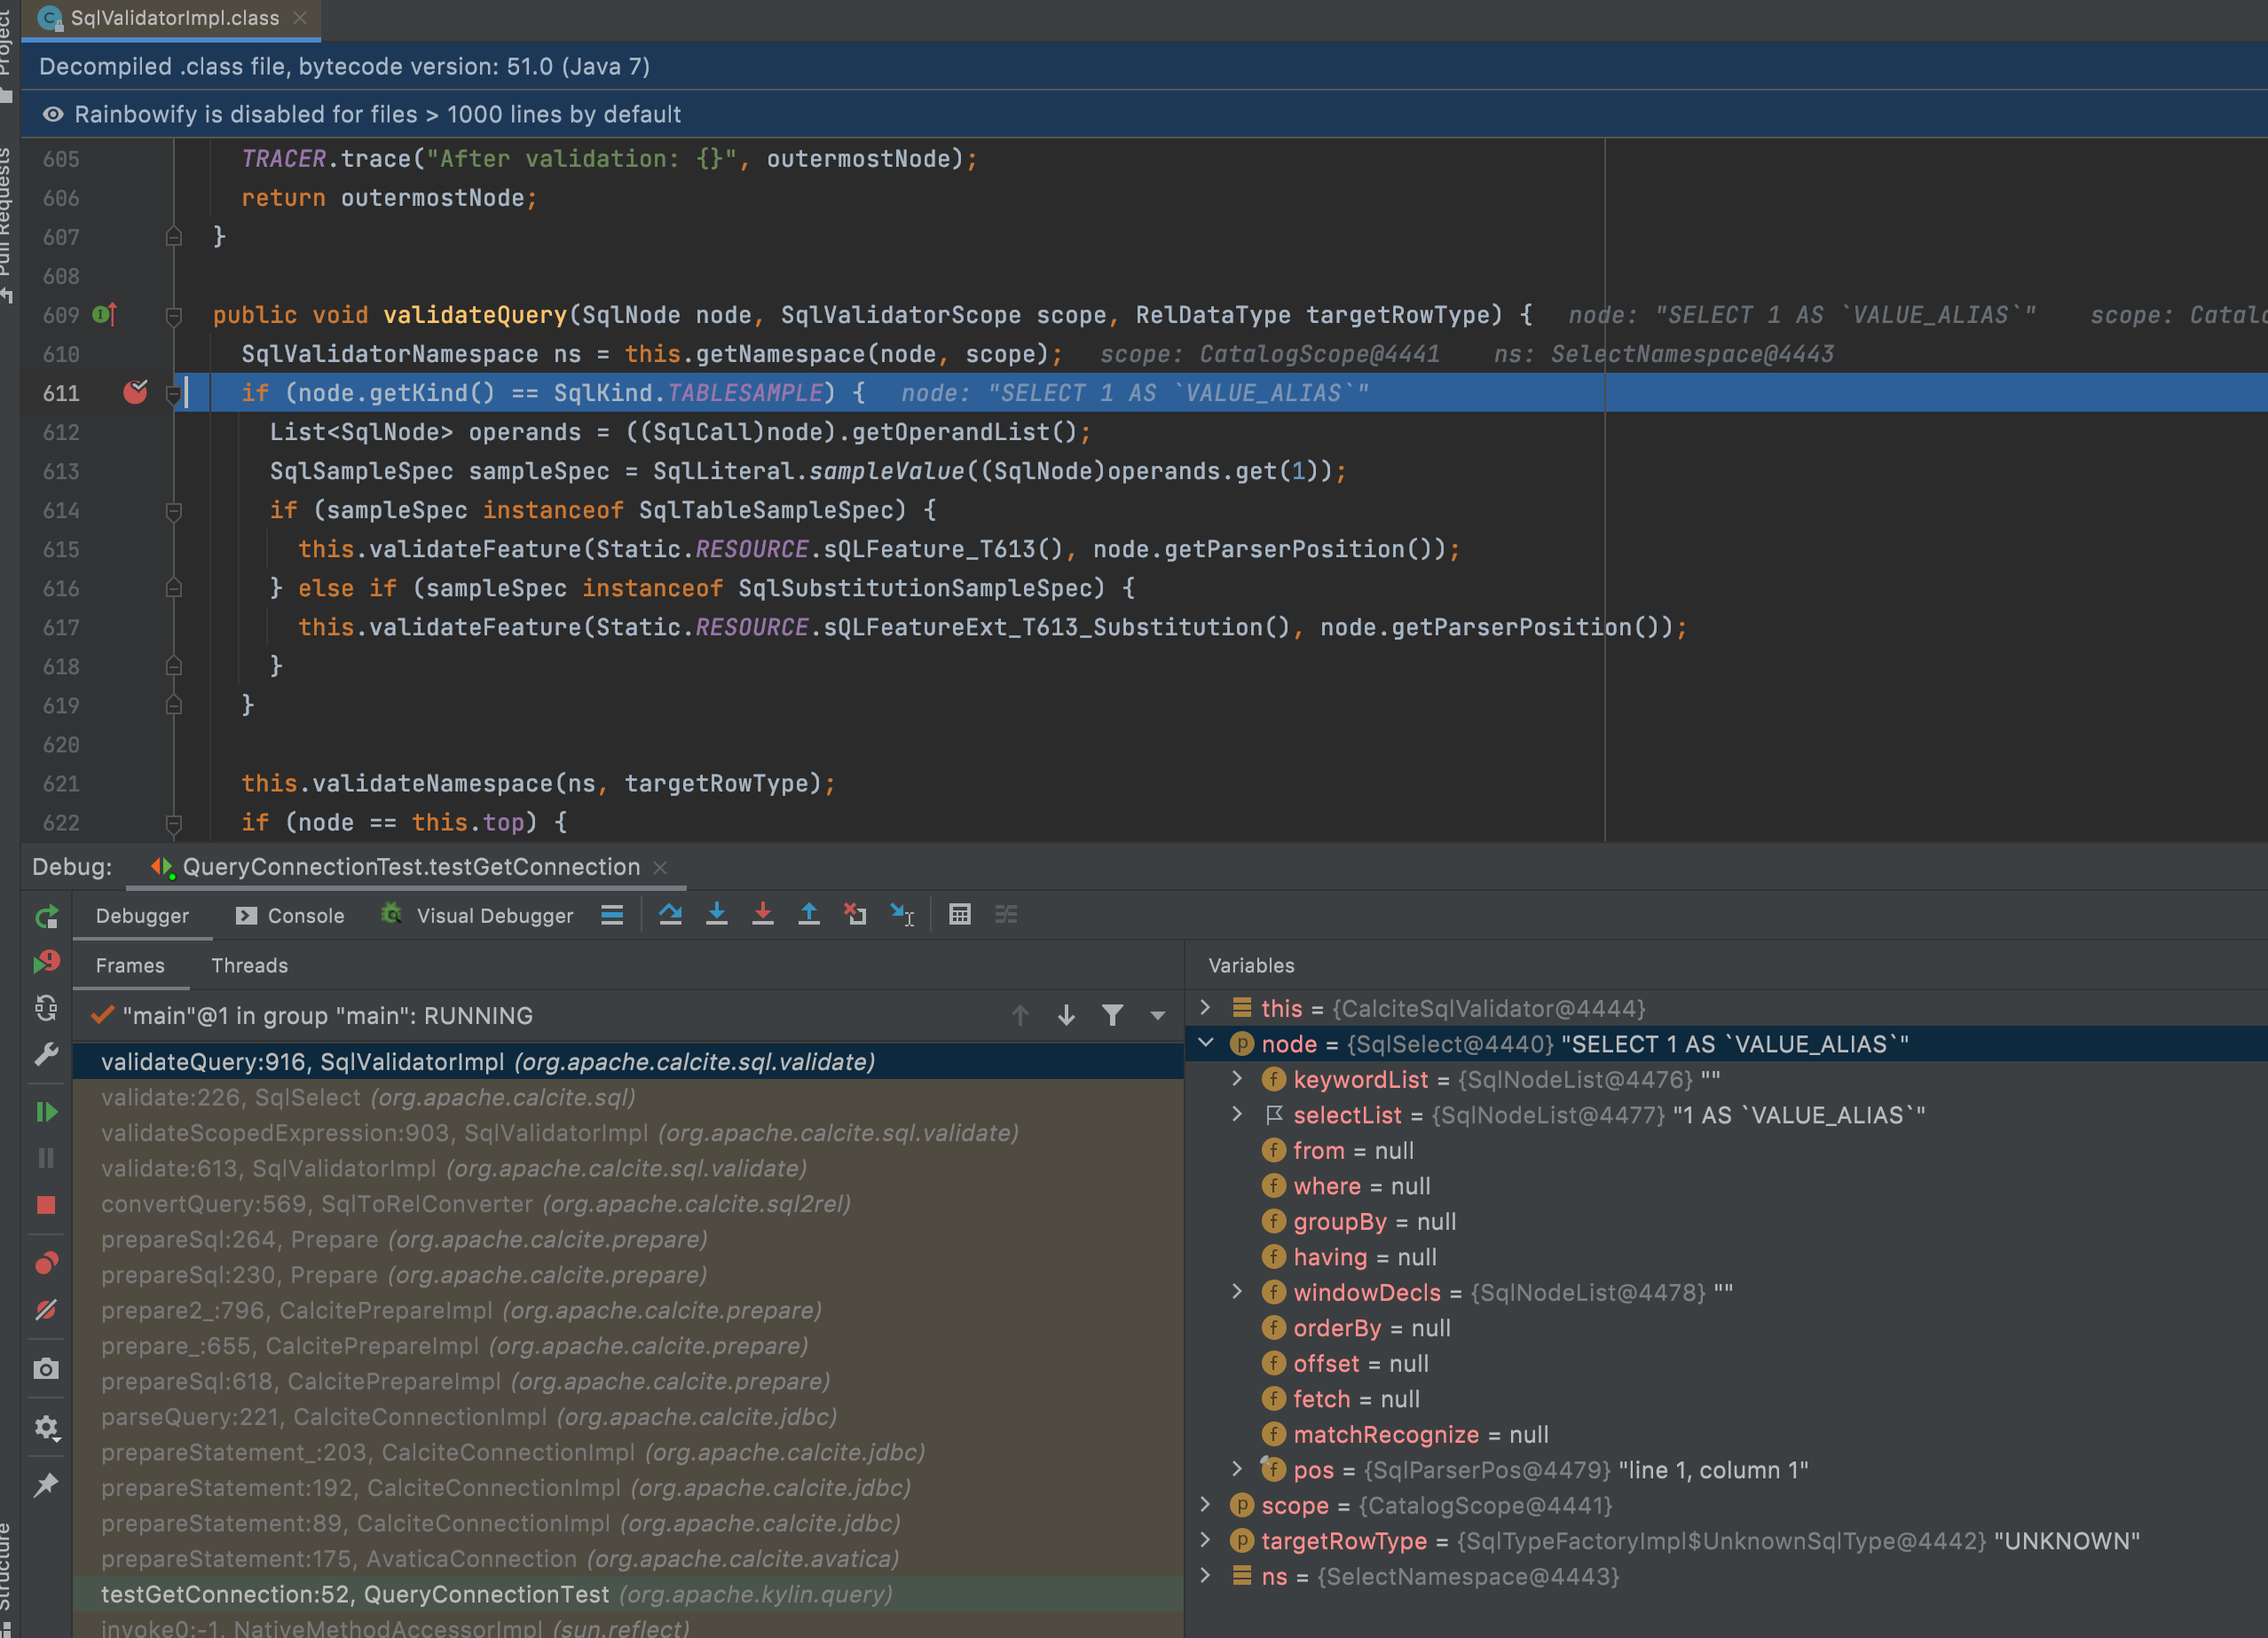Screen dimensions: 2268x1638
Task: Expand the scope variable
Action: coord(1205,1505)
